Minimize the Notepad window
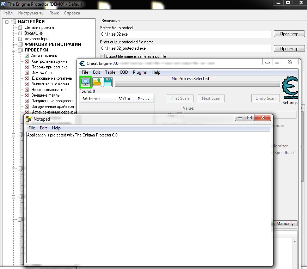 (240, 118)
